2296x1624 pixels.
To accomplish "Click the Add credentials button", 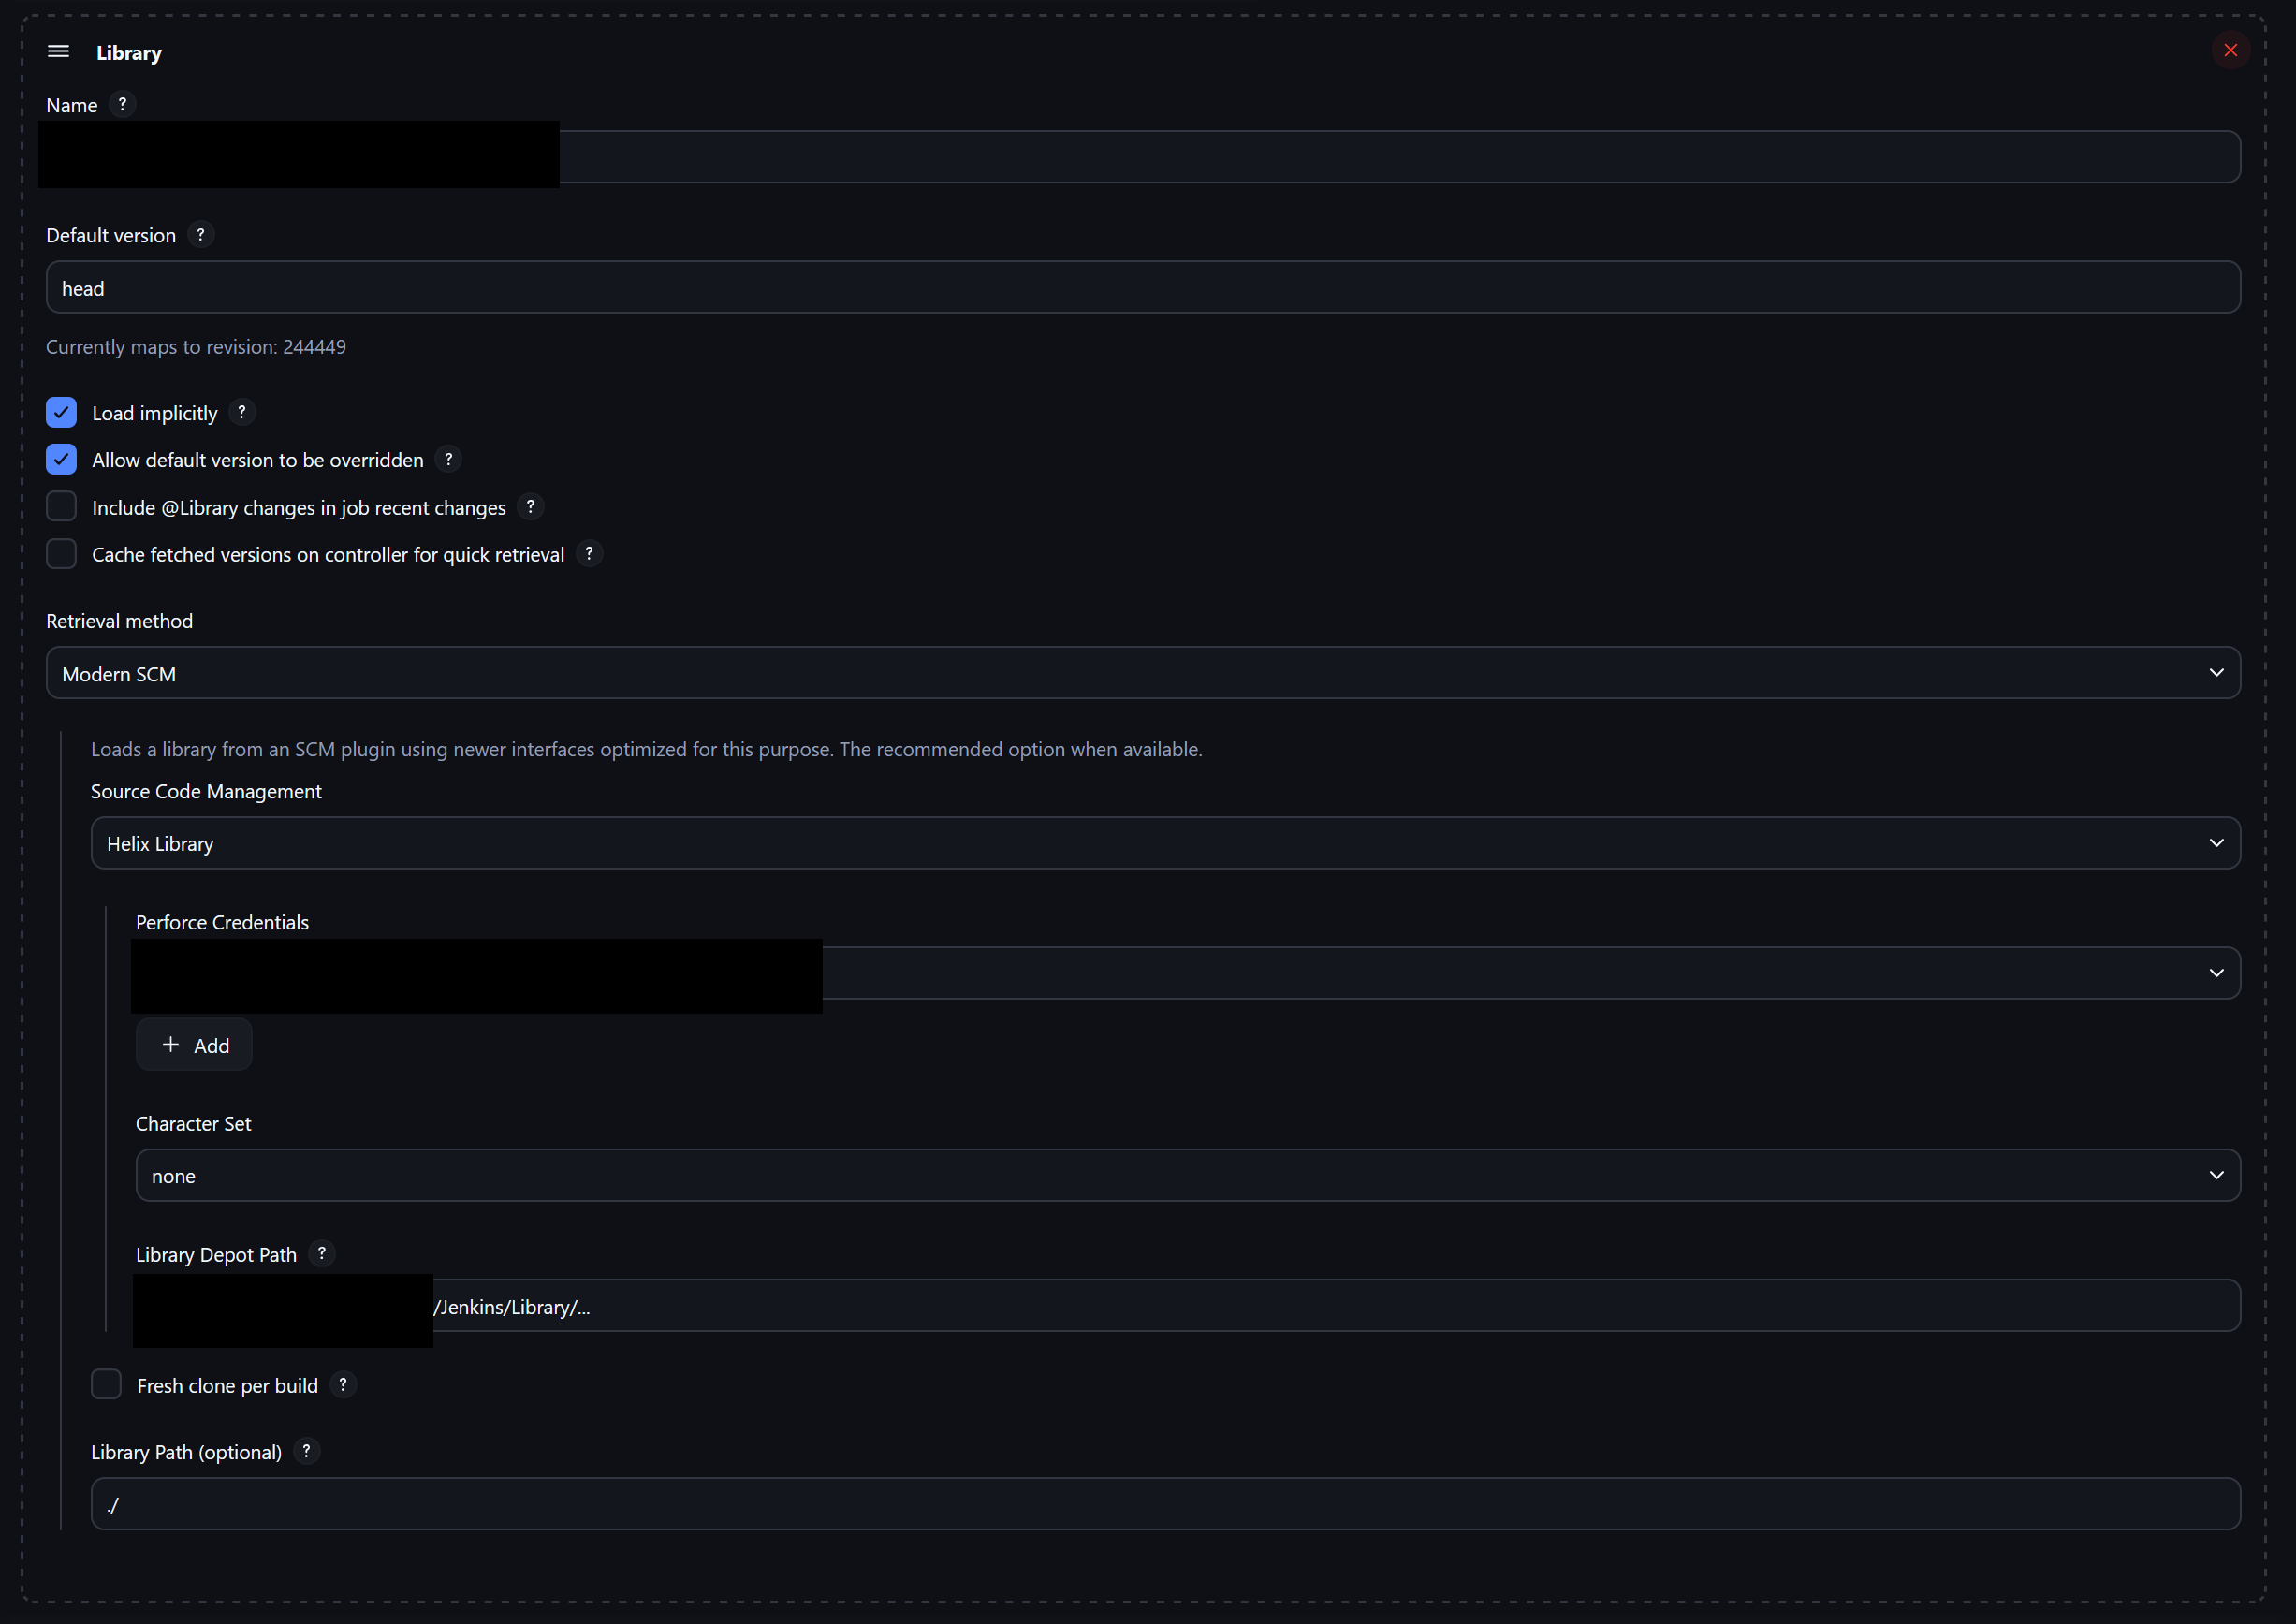I will [x=194, y=1045].
